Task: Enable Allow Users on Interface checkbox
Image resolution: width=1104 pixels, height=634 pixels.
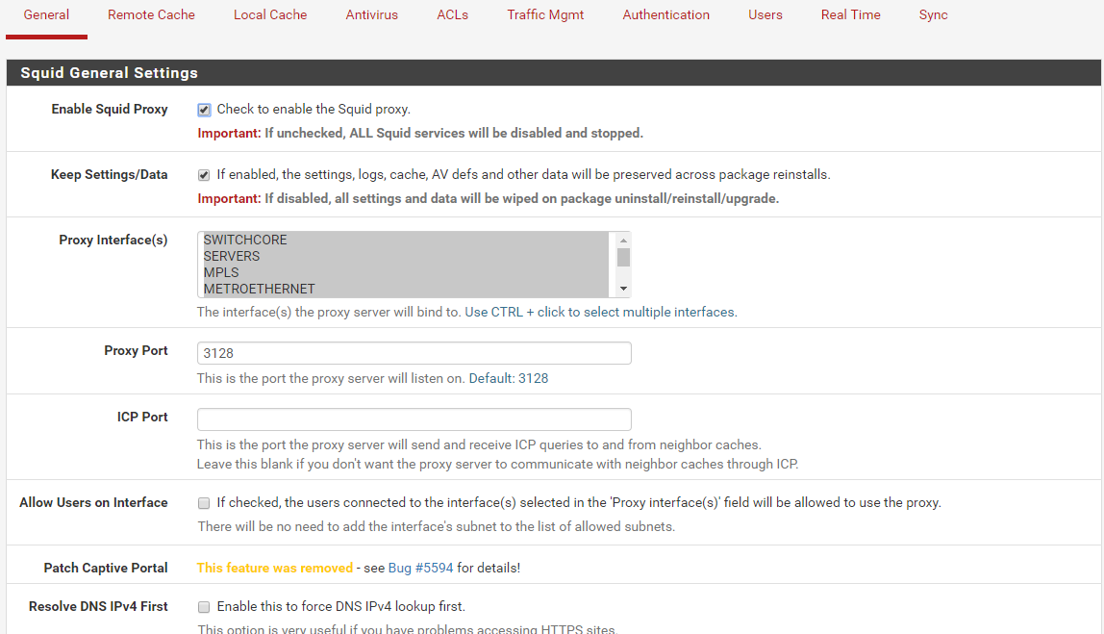Action: coord(204,503)
